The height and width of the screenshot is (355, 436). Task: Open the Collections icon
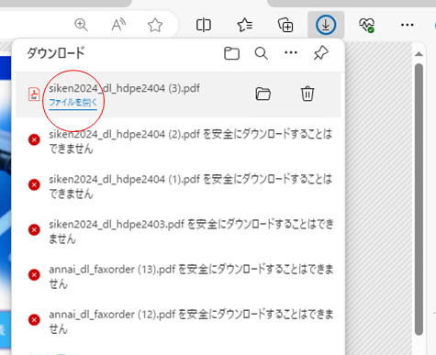[x=285, y=25]
